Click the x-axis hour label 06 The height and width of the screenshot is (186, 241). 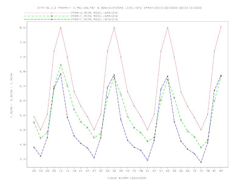point(47,171)
